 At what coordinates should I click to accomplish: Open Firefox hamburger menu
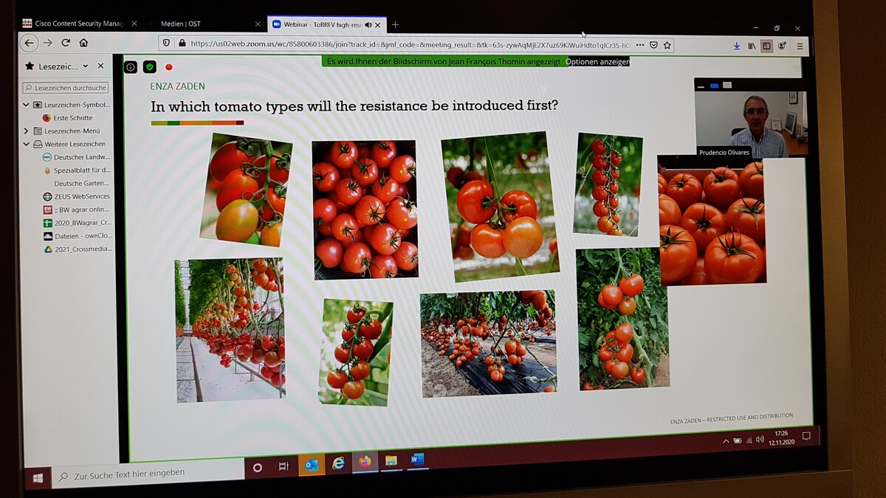coord(800,46)
